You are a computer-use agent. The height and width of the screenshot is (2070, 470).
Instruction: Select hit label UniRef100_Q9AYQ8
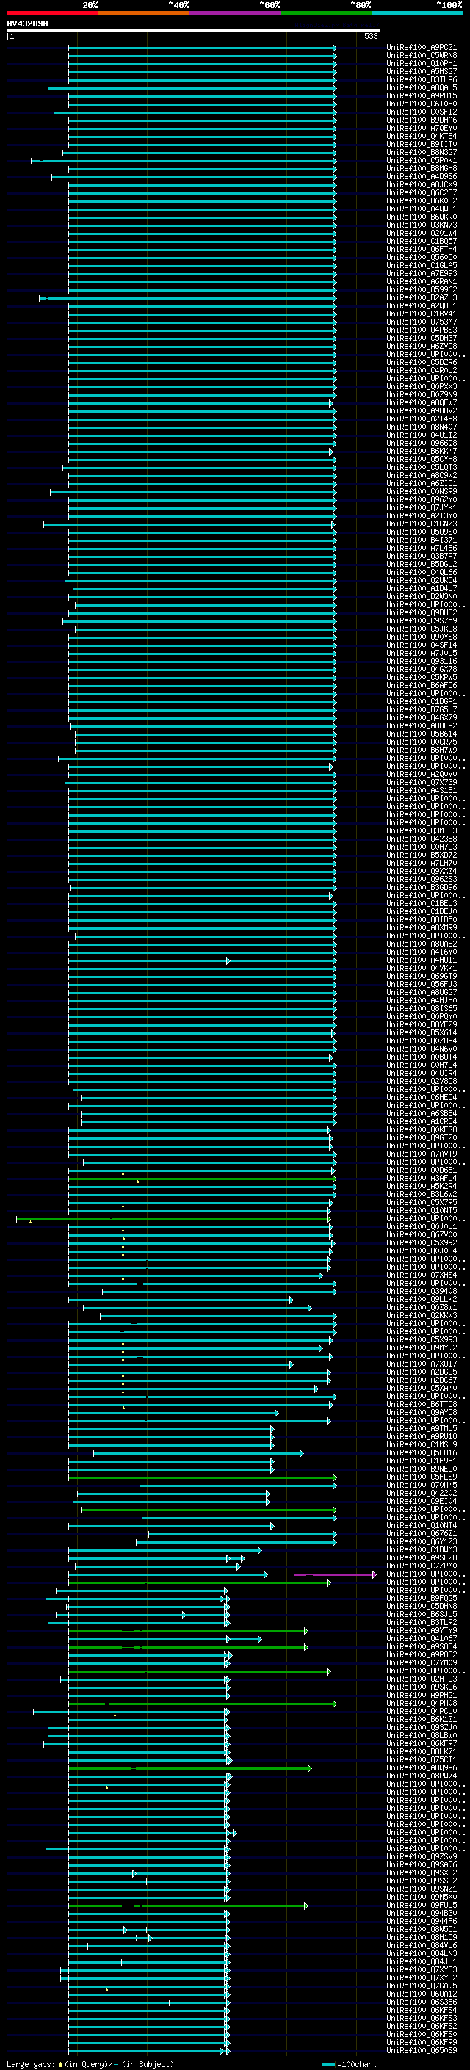pos(422,1413)
